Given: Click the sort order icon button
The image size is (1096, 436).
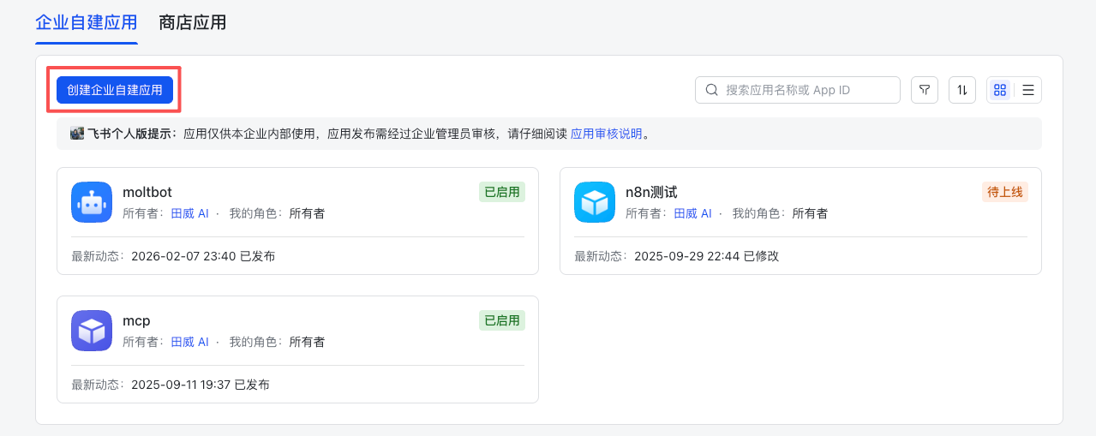Looking at the screenshot, I should click(962, 90).
